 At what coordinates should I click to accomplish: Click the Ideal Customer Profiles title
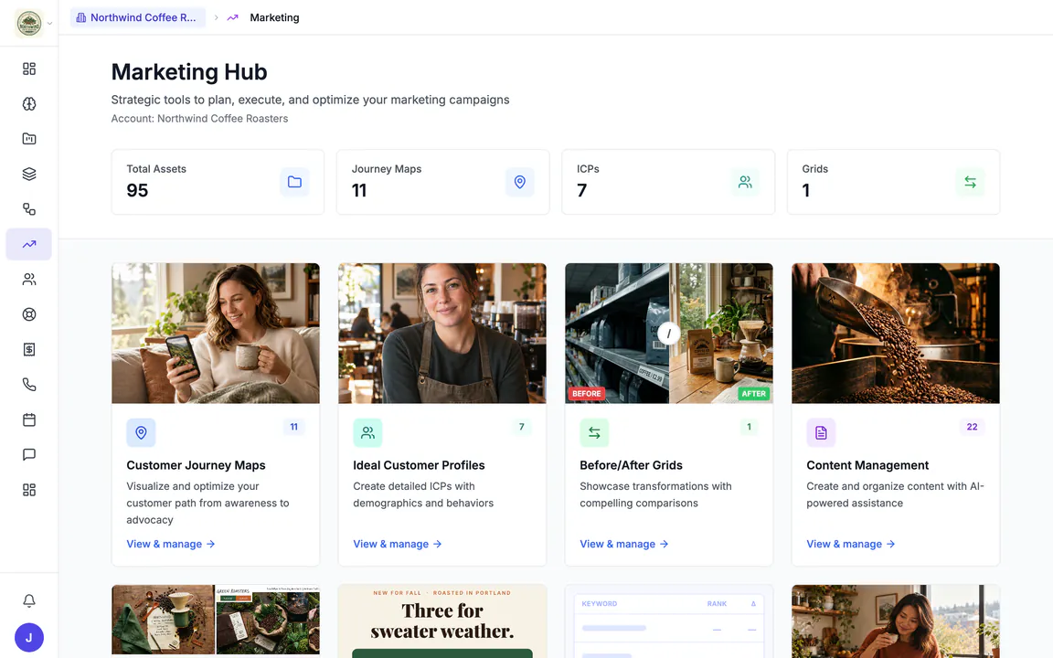coord(419,465)
